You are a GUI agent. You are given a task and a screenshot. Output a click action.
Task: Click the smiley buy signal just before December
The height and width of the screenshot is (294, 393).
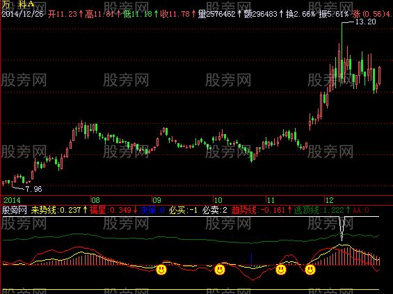(x=310, y=270)
